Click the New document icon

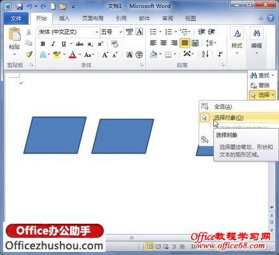click(x=54, y=6)
